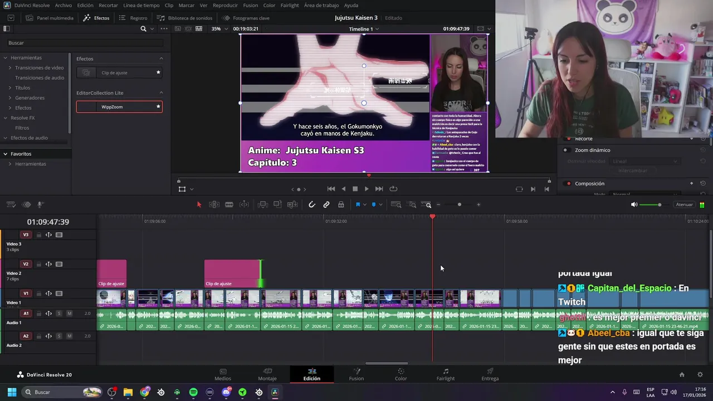Add a blue flag to the clip

coord(358,204)
